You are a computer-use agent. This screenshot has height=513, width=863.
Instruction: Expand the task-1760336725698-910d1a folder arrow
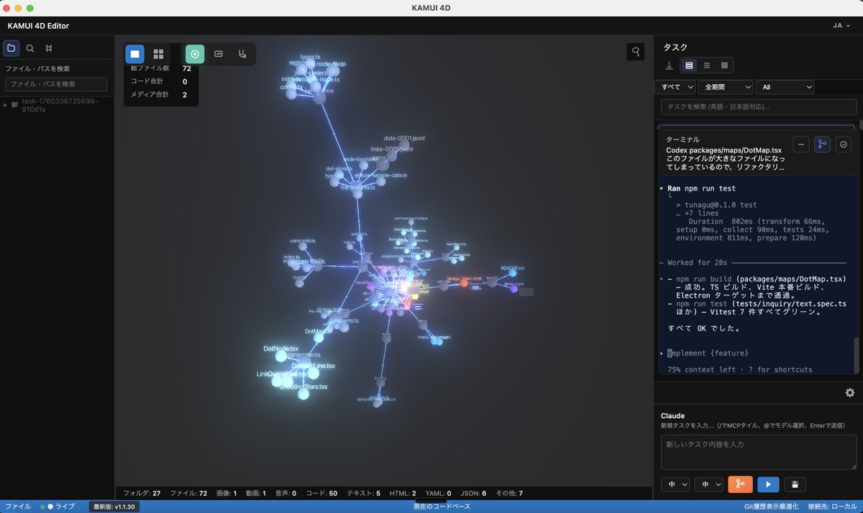click(x=6, y=105)
